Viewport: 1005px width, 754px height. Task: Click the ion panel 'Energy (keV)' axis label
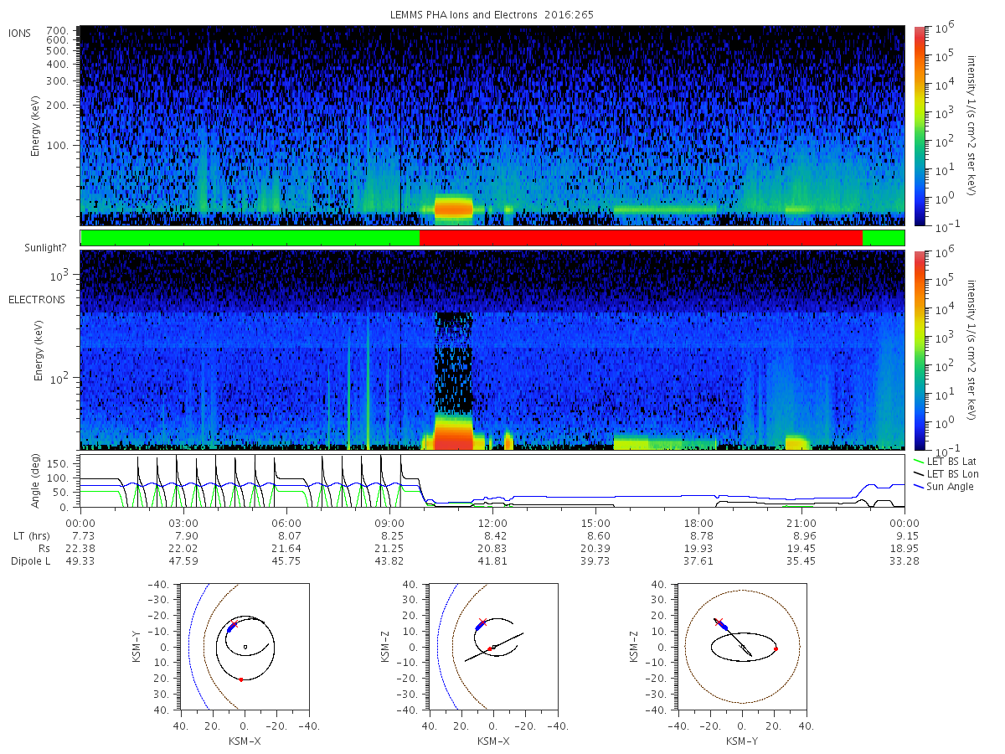tap(37, 126)
